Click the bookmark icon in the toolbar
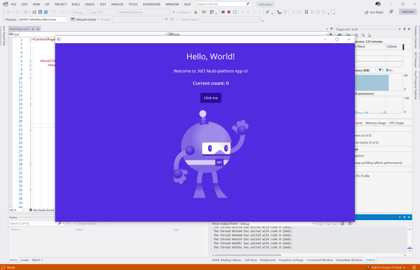The image size is (420, 270). point(307,12)
